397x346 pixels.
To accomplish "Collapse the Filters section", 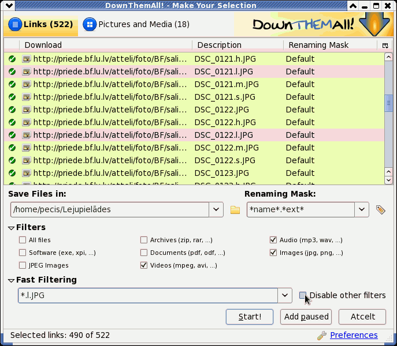I will pos(11,228).
